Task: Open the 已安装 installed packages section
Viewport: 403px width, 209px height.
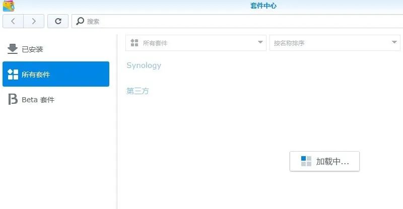Action: (56, 49)
